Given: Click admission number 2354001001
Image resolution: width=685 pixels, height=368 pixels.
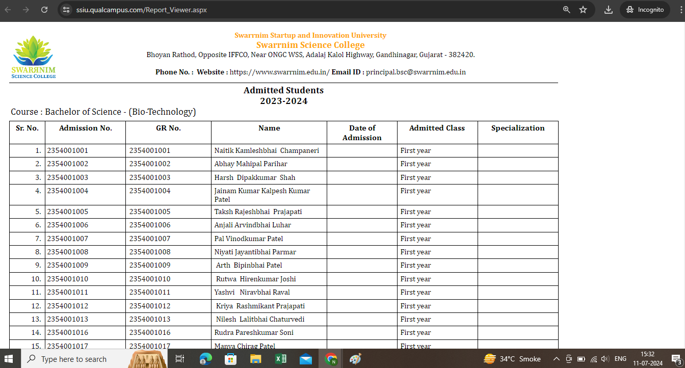Looking at the screenshot, I should (x=68, y=151).
